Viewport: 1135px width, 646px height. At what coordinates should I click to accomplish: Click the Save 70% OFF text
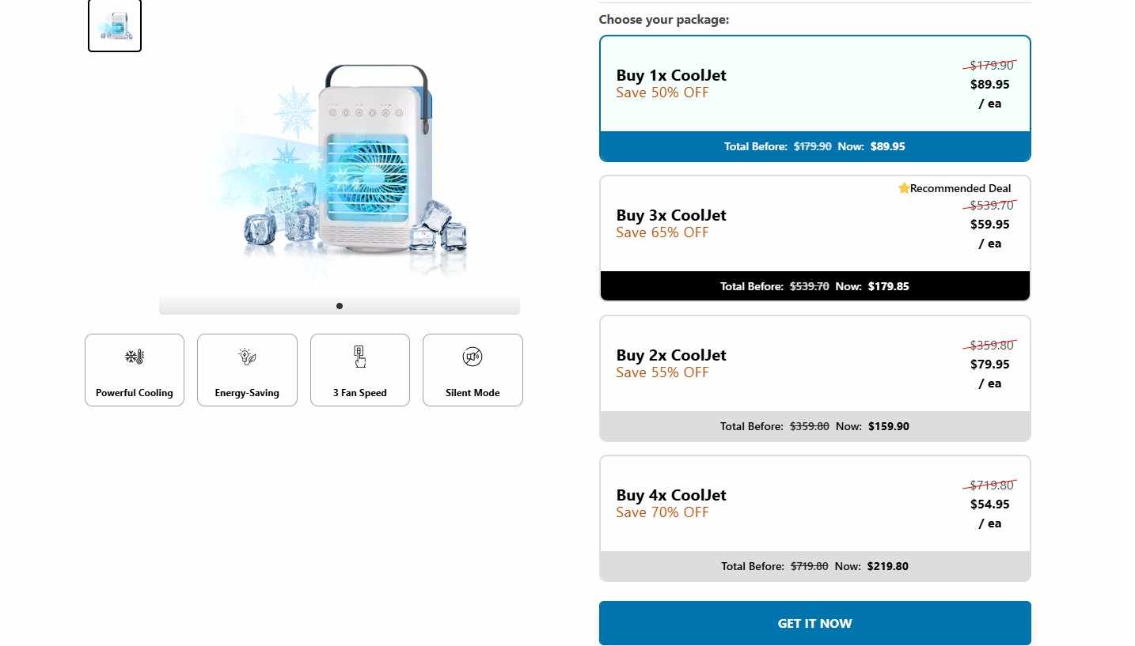(662, 512)
